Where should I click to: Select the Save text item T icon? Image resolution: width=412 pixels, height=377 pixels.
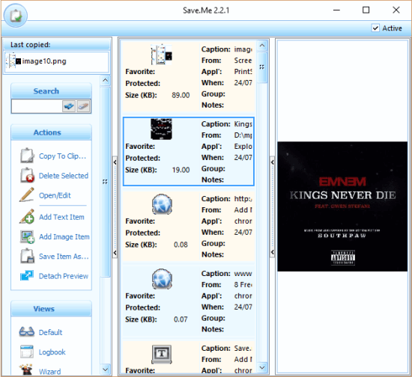(x=162, y=354)
